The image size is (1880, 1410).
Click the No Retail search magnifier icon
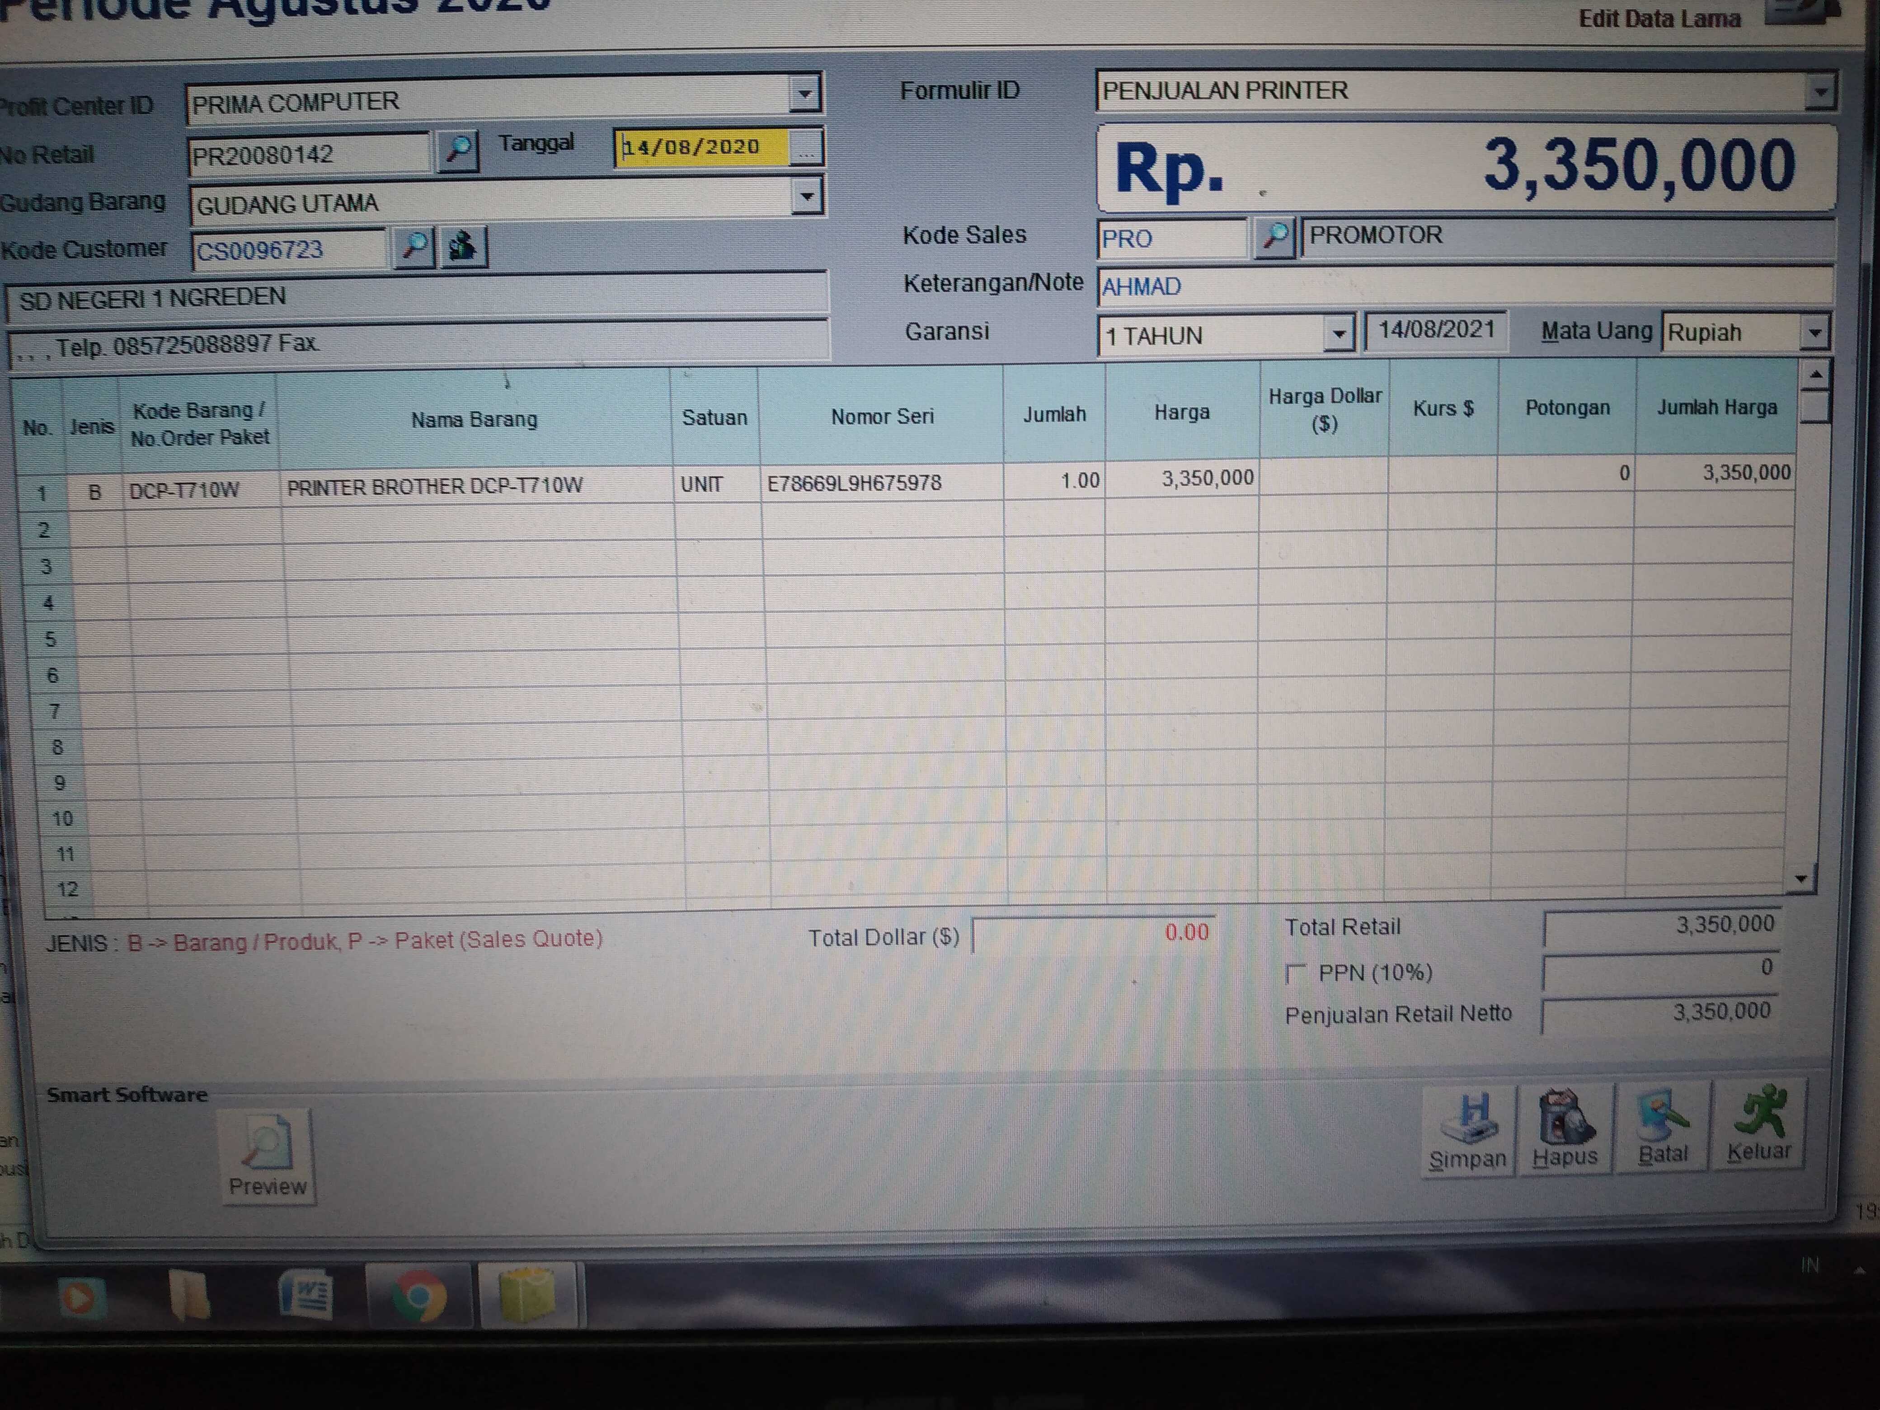pyautogui.click(x=457, y=150)
